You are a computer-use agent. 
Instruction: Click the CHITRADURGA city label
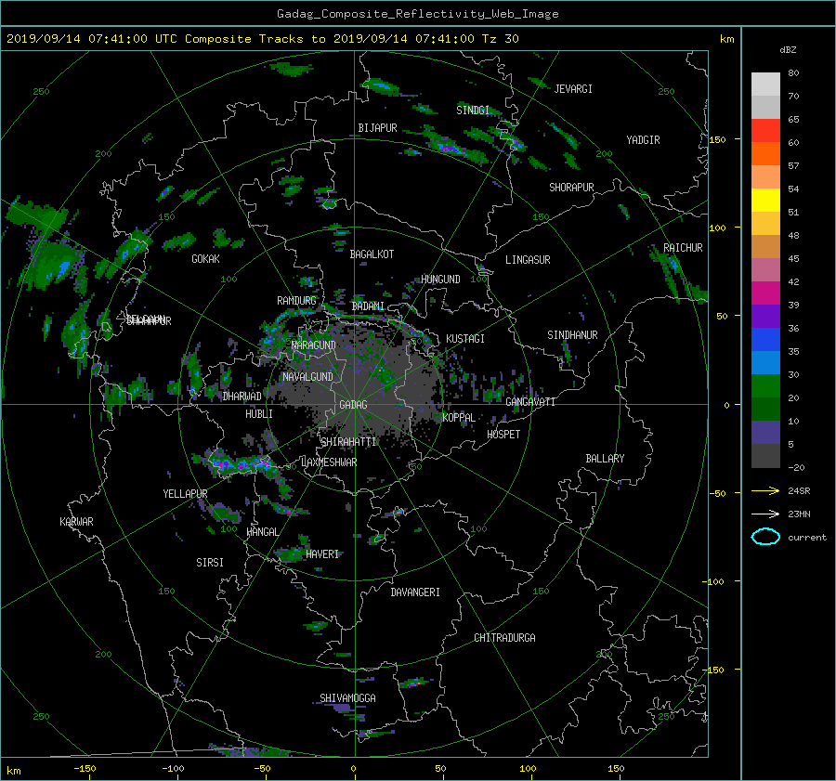tap(505, 638)
